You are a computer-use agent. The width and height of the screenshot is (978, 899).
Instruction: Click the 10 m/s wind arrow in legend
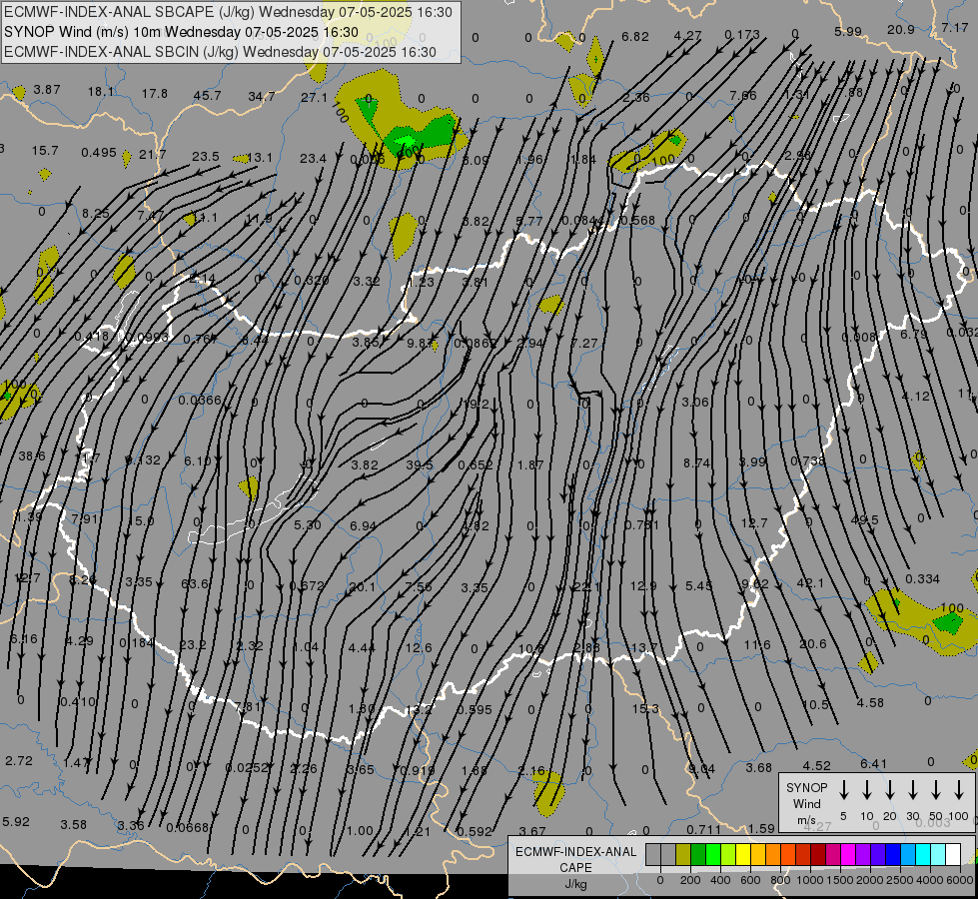click(x=866, y=790)
